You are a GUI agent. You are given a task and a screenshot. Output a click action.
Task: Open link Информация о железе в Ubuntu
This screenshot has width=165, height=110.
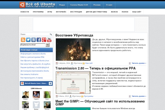pyautogui.click(x=33, y=54)
